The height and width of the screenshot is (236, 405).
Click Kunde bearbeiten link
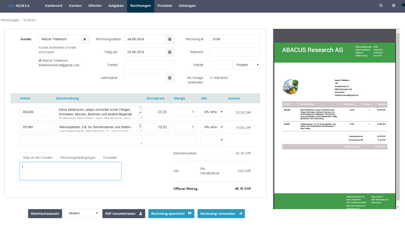[x=51, y=47]
